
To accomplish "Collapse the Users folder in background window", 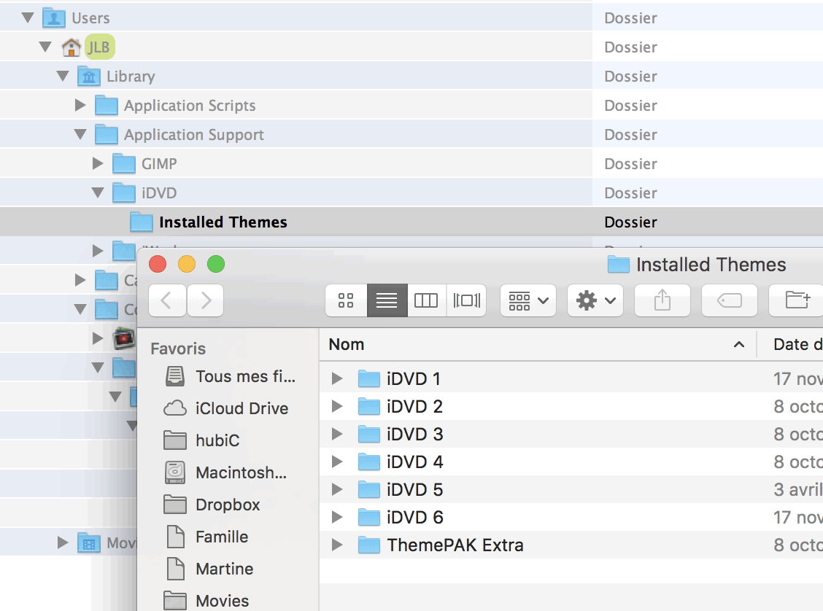I will (x=28, y=17).
